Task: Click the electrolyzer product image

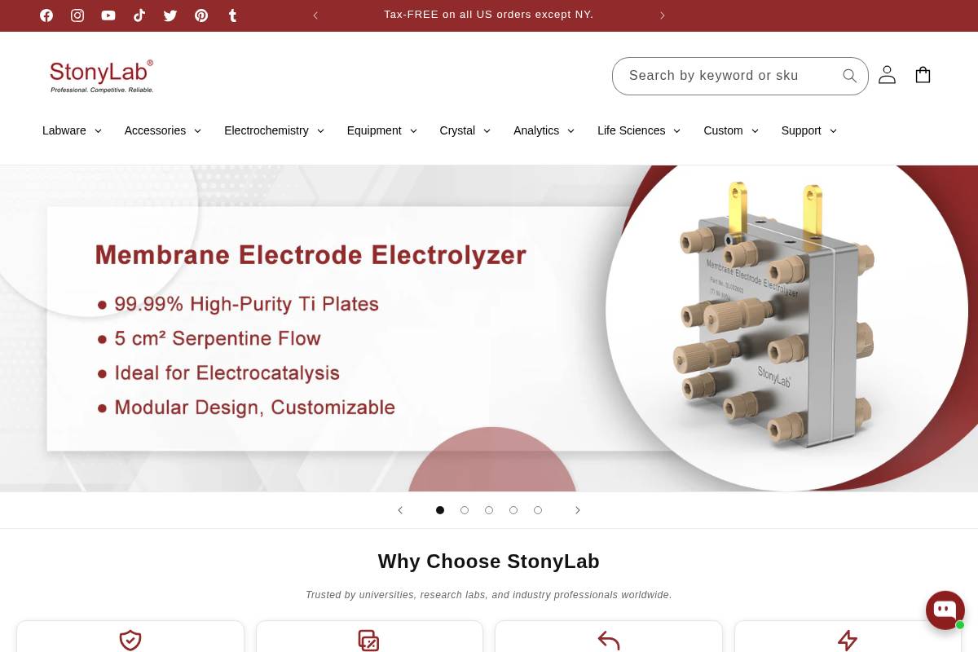Action: click(774, 316)
